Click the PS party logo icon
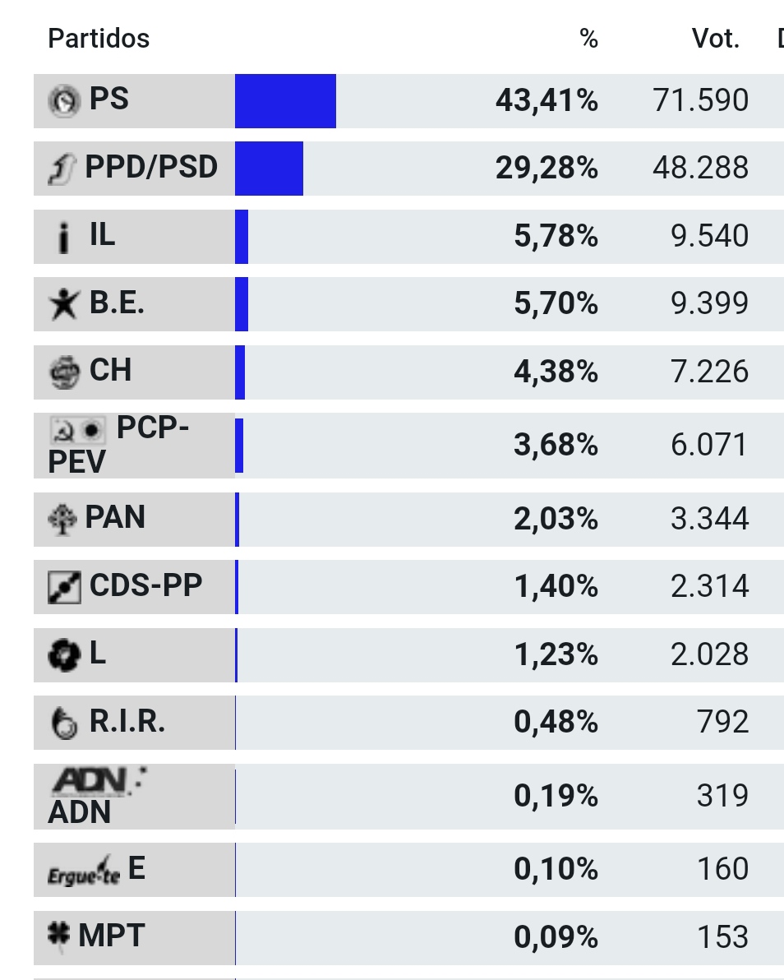 point(64,101)
